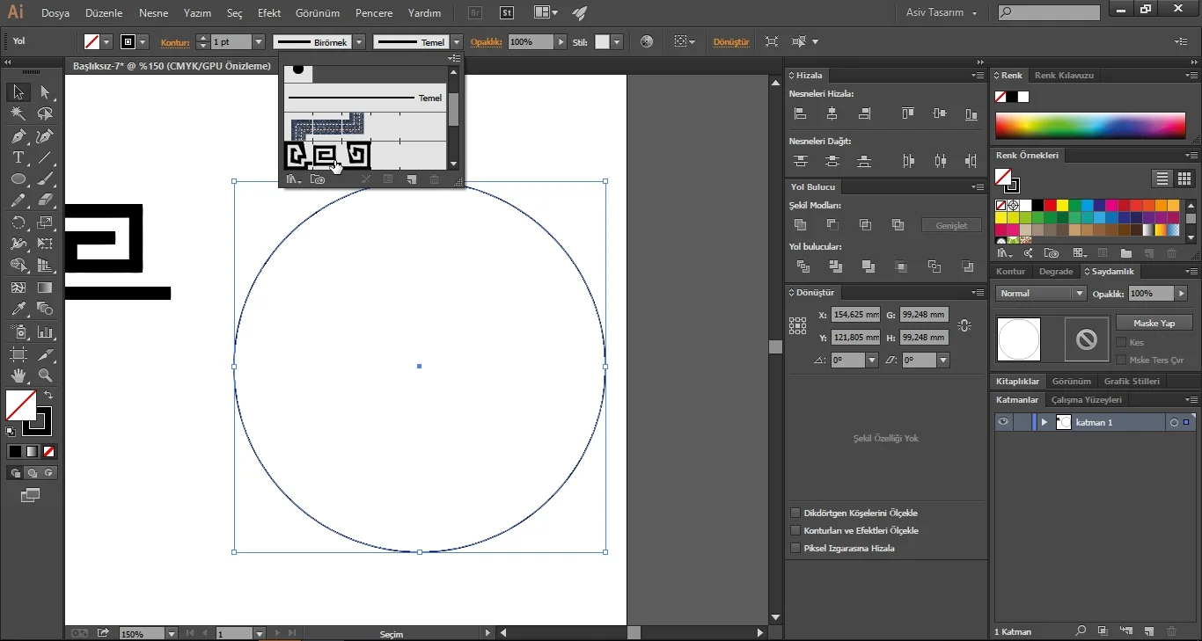
Task: Click Dönüştür link in control bar
Action: coord(730,42)
